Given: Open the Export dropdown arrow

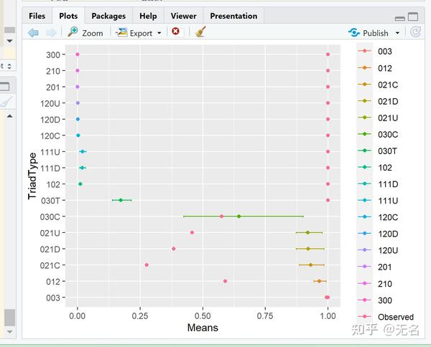Looking at the screenshot, I should (x=159, y=33).
